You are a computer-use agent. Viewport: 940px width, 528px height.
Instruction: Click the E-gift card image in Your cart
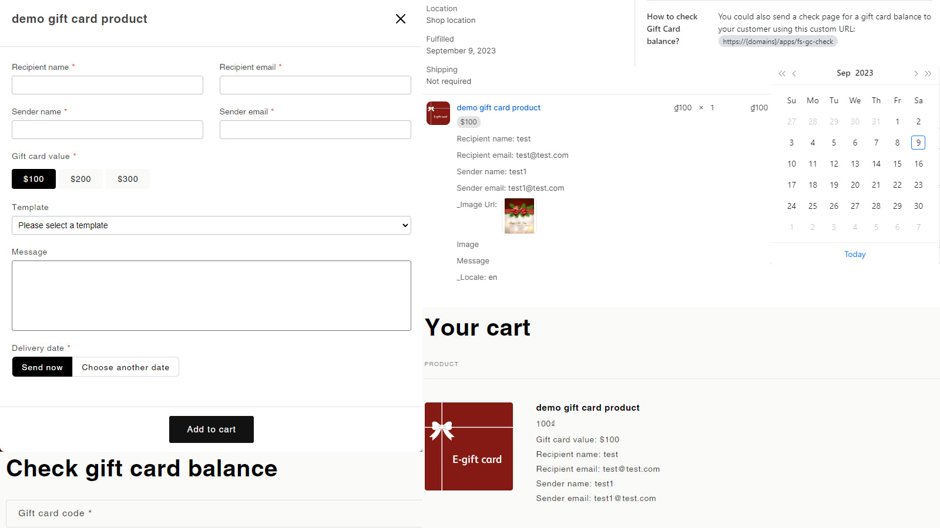click(469, 446)
